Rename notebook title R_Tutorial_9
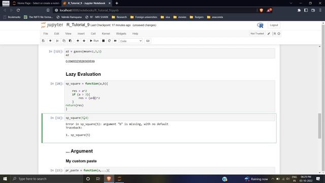Viewport: 325px width, 183px height. [78, 25]
